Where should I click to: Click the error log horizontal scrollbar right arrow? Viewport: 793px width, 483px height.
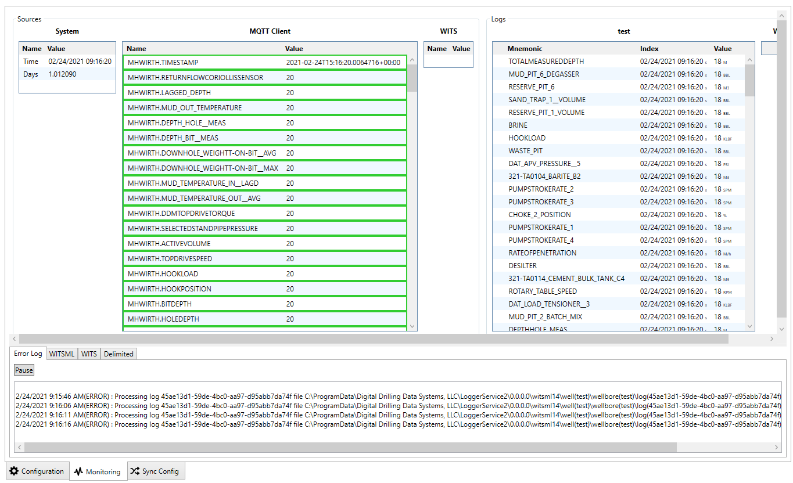point(777,448)
